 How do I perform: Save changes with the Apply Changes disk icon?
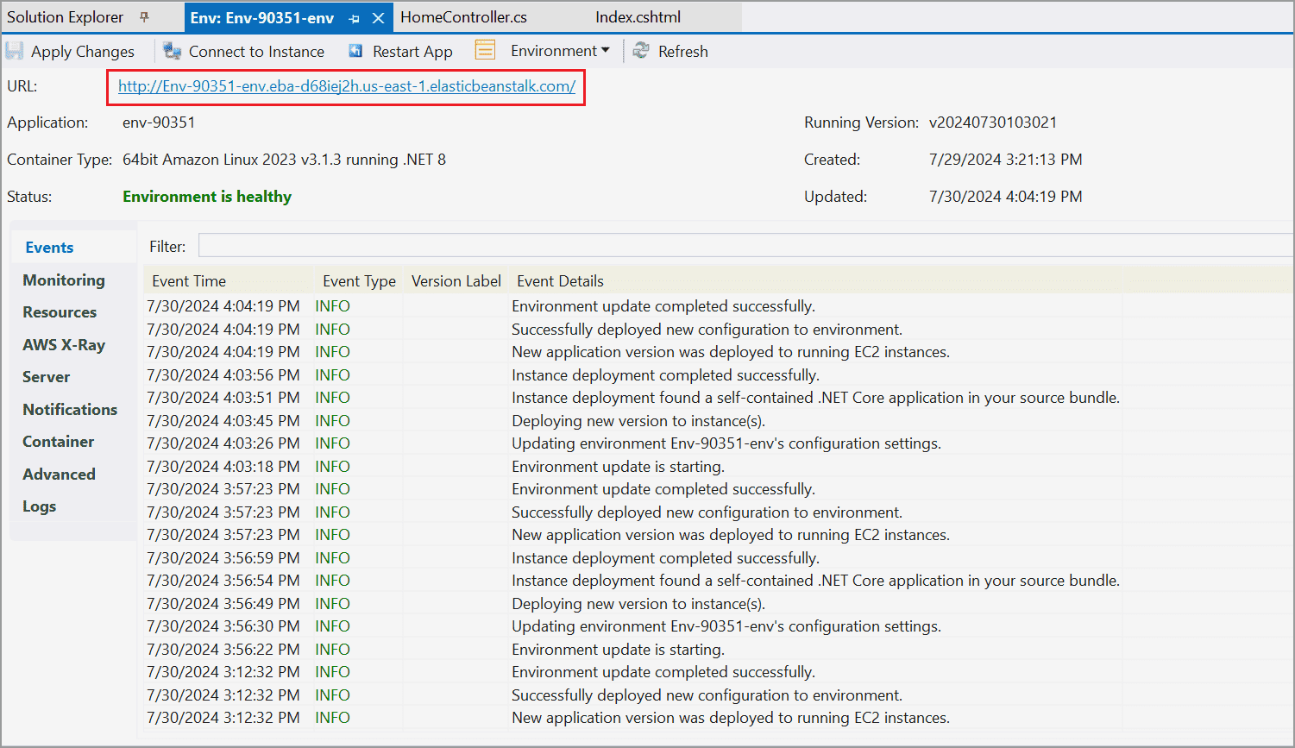[x=12, y=50]
